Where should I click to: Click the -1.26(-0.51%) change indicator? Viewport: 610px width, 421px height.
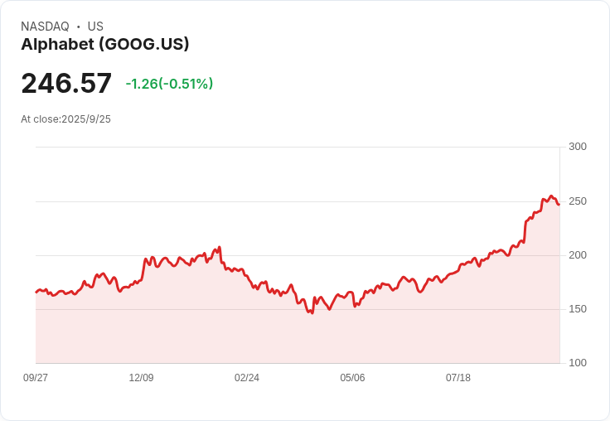tap(169, 84)
